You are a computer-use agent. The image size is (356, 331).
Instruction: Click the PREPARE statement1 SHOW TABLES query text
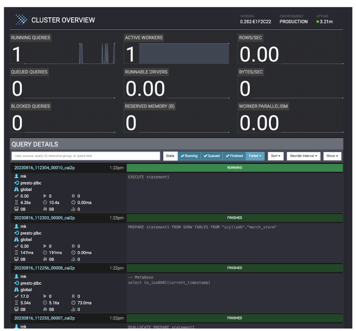202,227
